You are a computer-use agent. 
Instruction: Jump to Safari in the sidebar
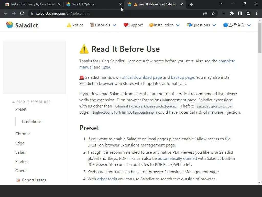[x=20, y=152]
